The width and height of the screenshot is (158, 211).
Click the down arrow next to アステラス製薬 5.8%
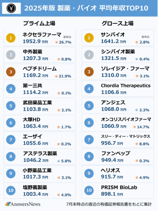pyautogui.click(x=59, y=161)
